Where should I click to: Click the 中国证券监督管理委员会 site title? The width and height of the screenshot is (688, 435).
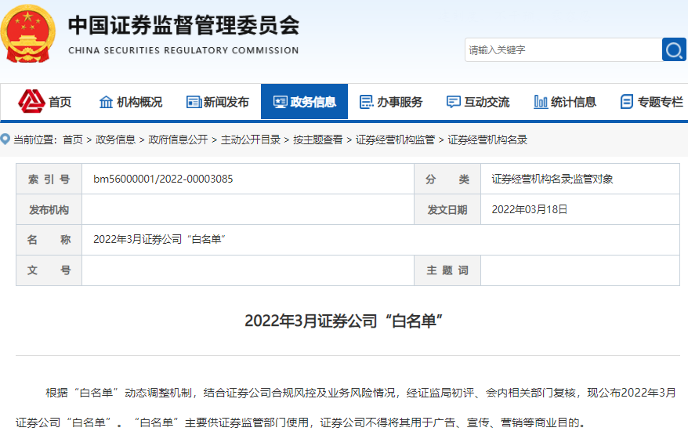coord(184,25)
